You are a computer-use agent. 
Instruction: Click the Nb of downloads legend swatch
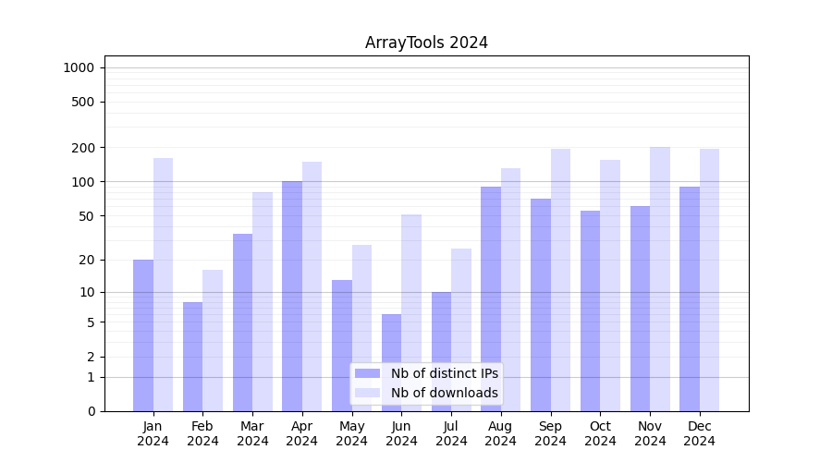[x=367, y=393]
